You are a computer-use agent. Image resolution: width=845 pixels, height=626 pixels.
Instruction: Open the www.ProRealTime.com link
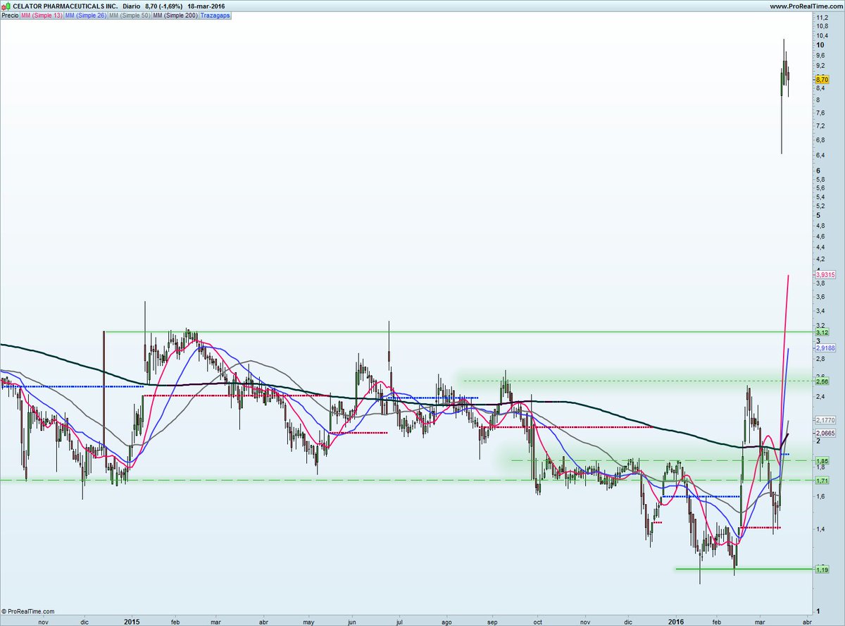806,6
